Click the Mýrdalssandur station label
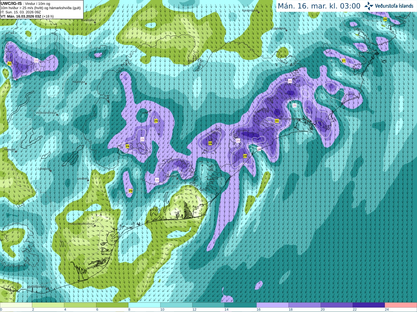The height and width of the screenshot is (312, 417). [x=37, y=287]
